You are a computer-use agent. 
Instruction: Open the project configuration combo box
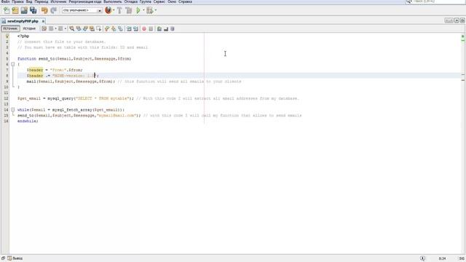pos(82,10)
